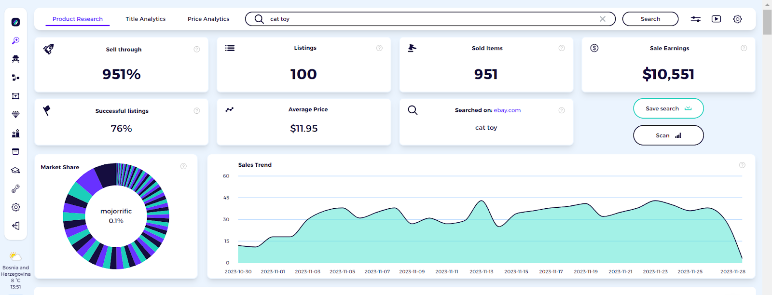This screenshot has width=772, height=295.
Task: Click the gavel icon on Sold Items card
Action: 412,48
